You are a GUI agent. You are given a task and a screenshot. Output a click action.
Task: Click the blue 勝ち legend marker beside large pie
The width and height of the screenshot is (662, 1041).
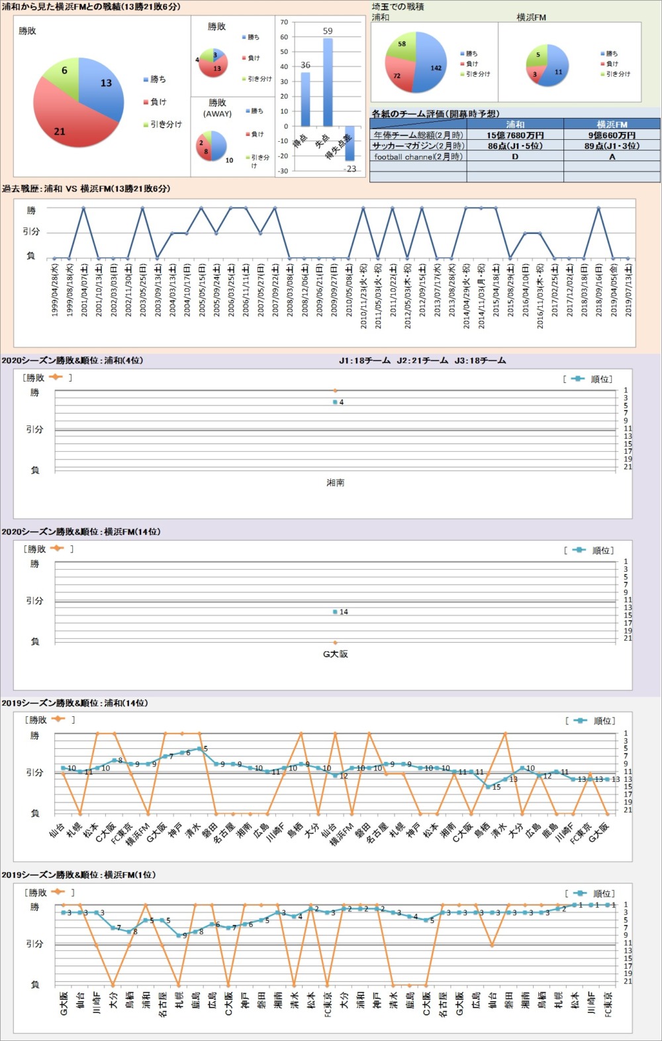click(x=146, y=80)
